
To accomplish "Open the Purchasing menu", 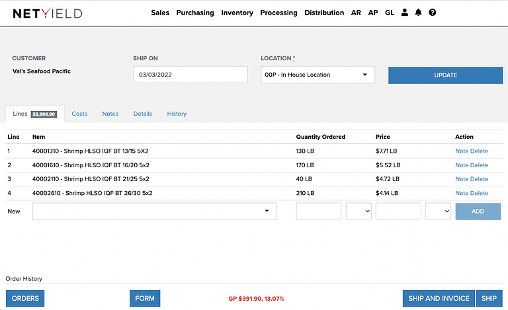I will 195,13.
